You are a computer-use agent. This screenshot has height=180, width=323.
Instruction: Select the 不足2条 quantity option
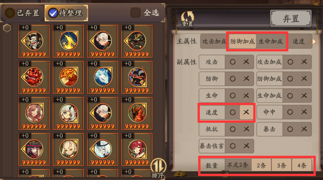click(x=237, y=165)
